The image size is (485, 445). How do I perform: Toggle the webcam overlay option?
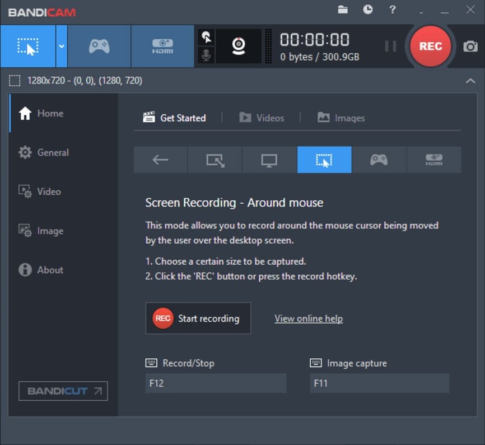point(239,46)
